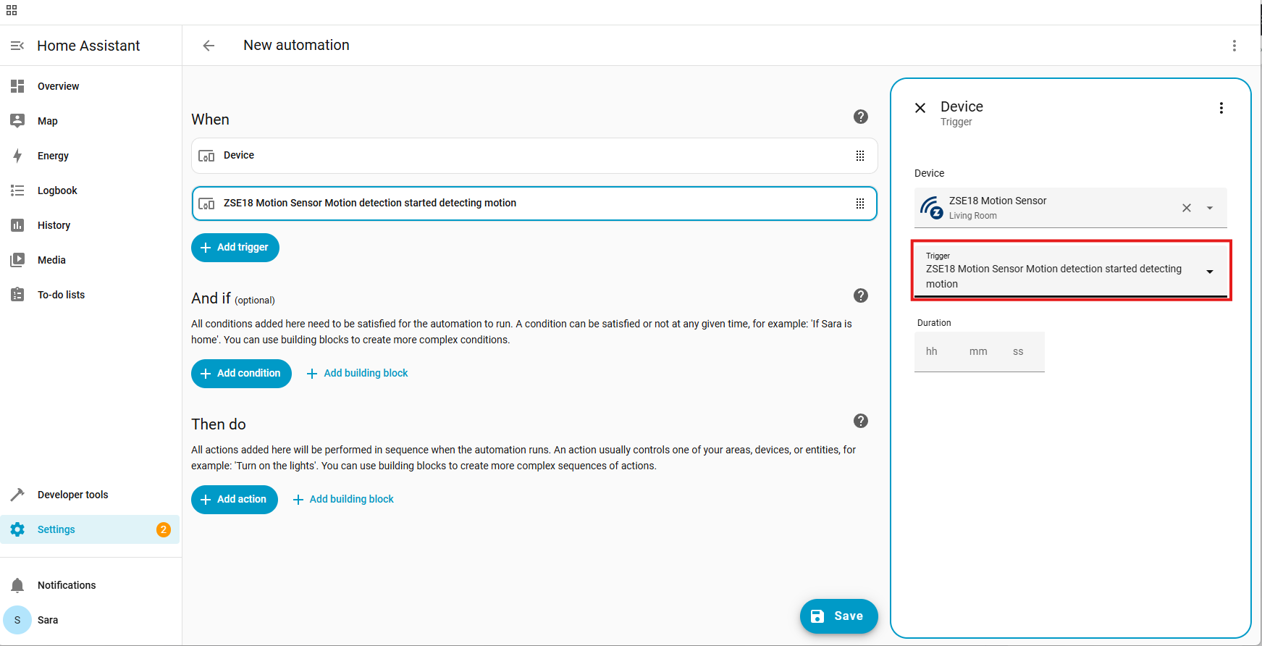Click the grid icon in top-left corner
Screen dimensions: 1262x646
coord(12,10)
